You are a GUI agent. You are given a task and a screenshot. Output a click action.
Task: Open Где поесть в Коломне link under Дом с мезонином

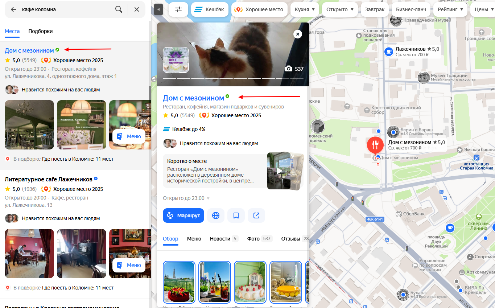78,159
